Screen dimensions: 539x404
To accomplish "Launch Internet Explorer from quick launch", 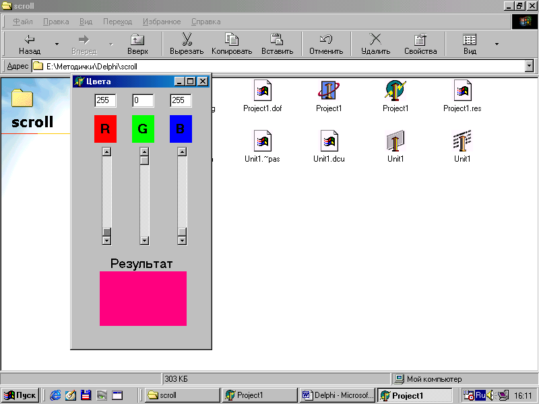I will 55,395.
